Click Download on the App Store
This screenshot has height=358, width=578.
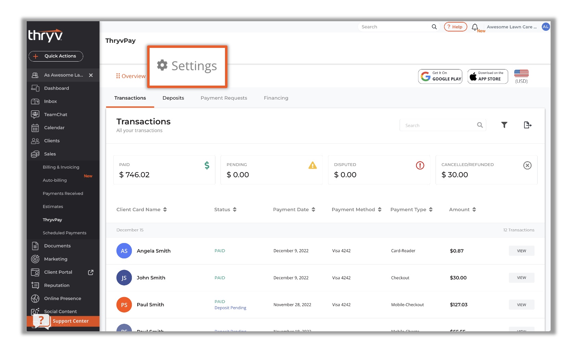(488, 76)
